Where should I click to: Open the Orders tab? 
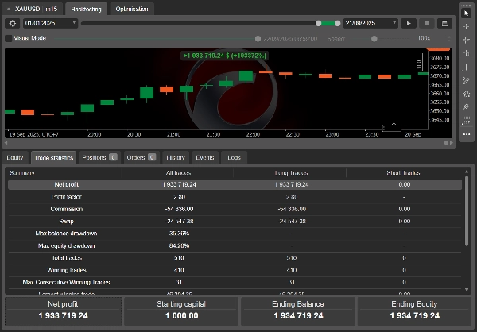point(142,157)
